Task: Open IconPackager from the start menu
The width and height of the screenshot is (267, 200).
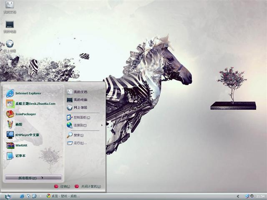Action: [x=21, y=114]
